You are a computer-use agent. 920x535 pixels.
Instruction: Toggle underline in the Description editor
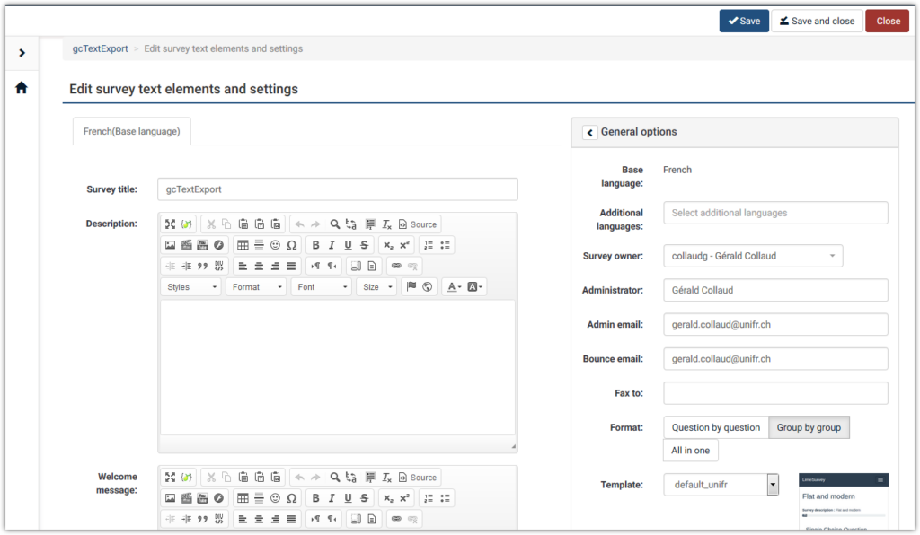[348, 245]
